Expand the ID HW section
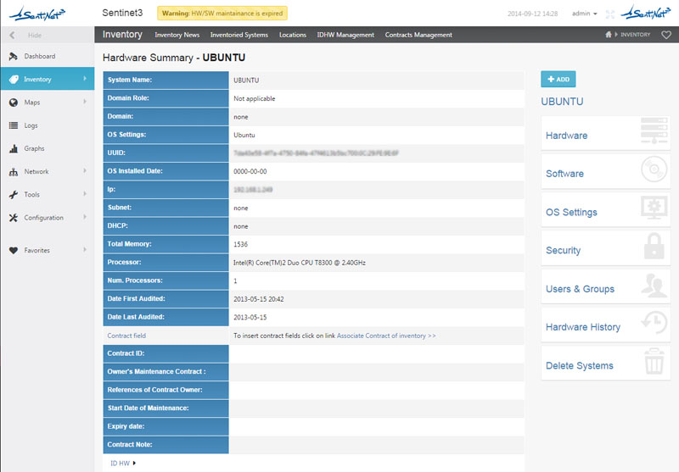The width and height of the screenshot is (679, 472). [x=123, y=464]
